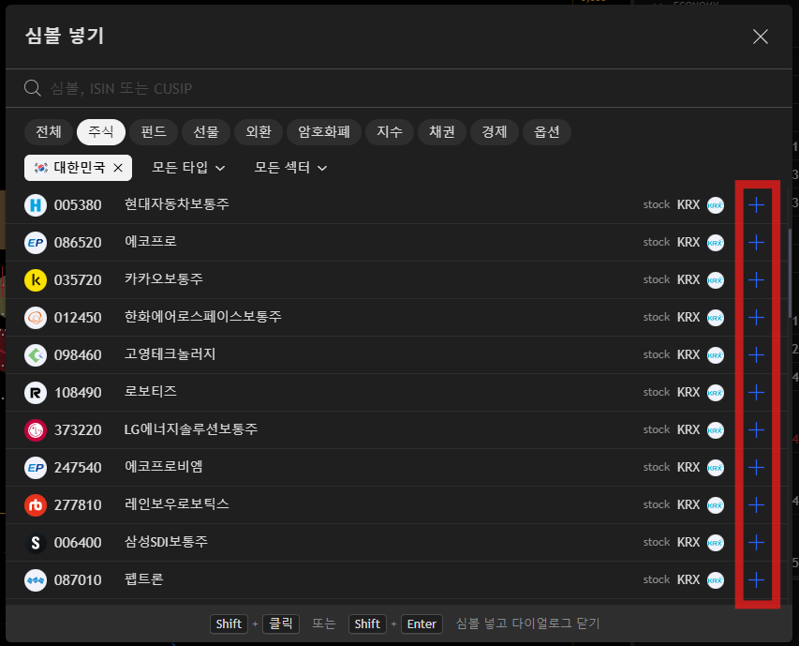Image resolution: width=799 pixels, height=646 pixels.
Task: Expand the 모든 타입 dropdown
Action: tap(188, 168)
